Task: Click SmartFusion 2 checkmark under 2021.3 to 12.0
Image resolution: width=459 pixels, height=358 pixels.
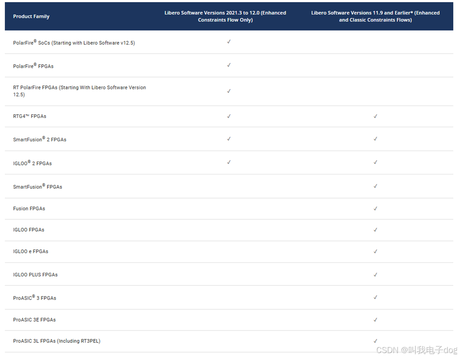Action: (229, 139)
